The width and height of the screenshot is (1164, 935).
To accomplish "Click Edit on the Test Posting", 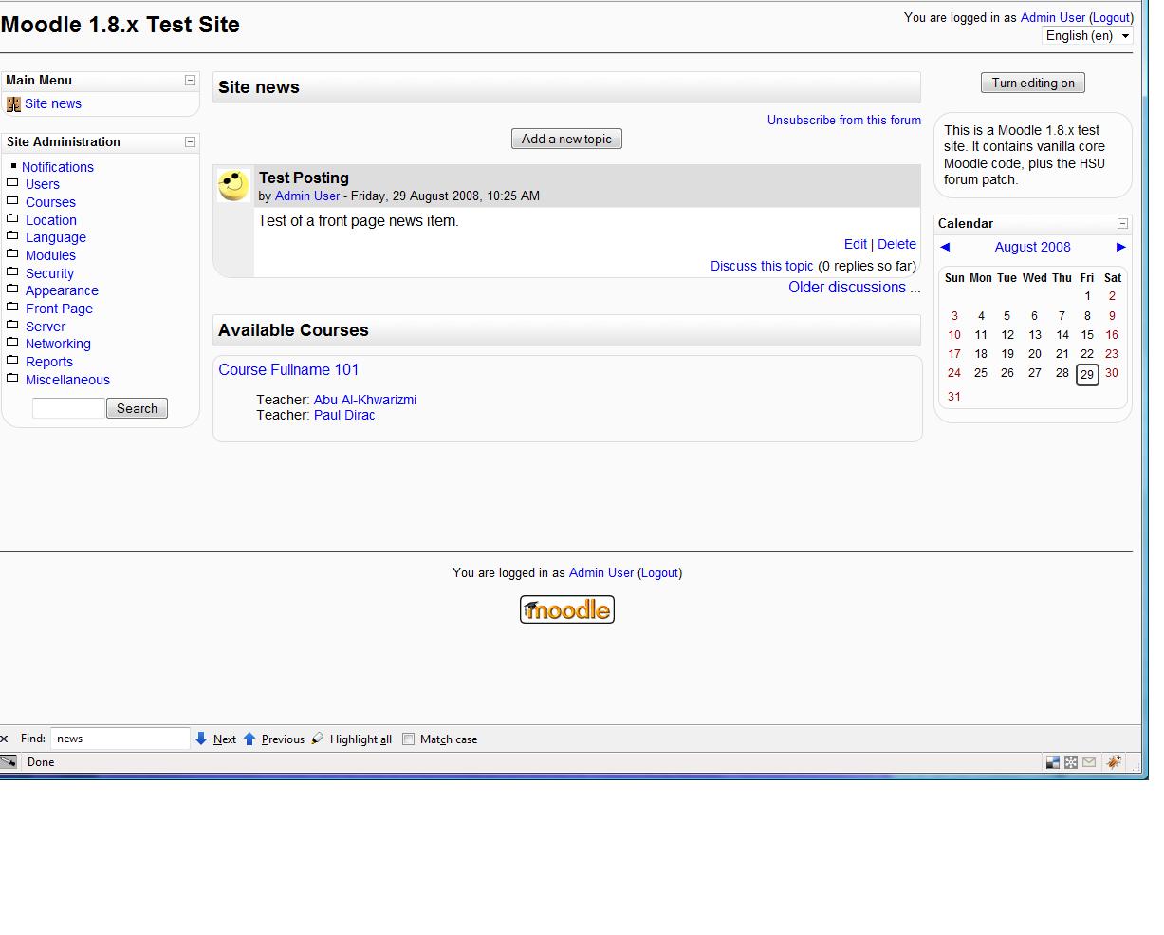I will point(856,244).
